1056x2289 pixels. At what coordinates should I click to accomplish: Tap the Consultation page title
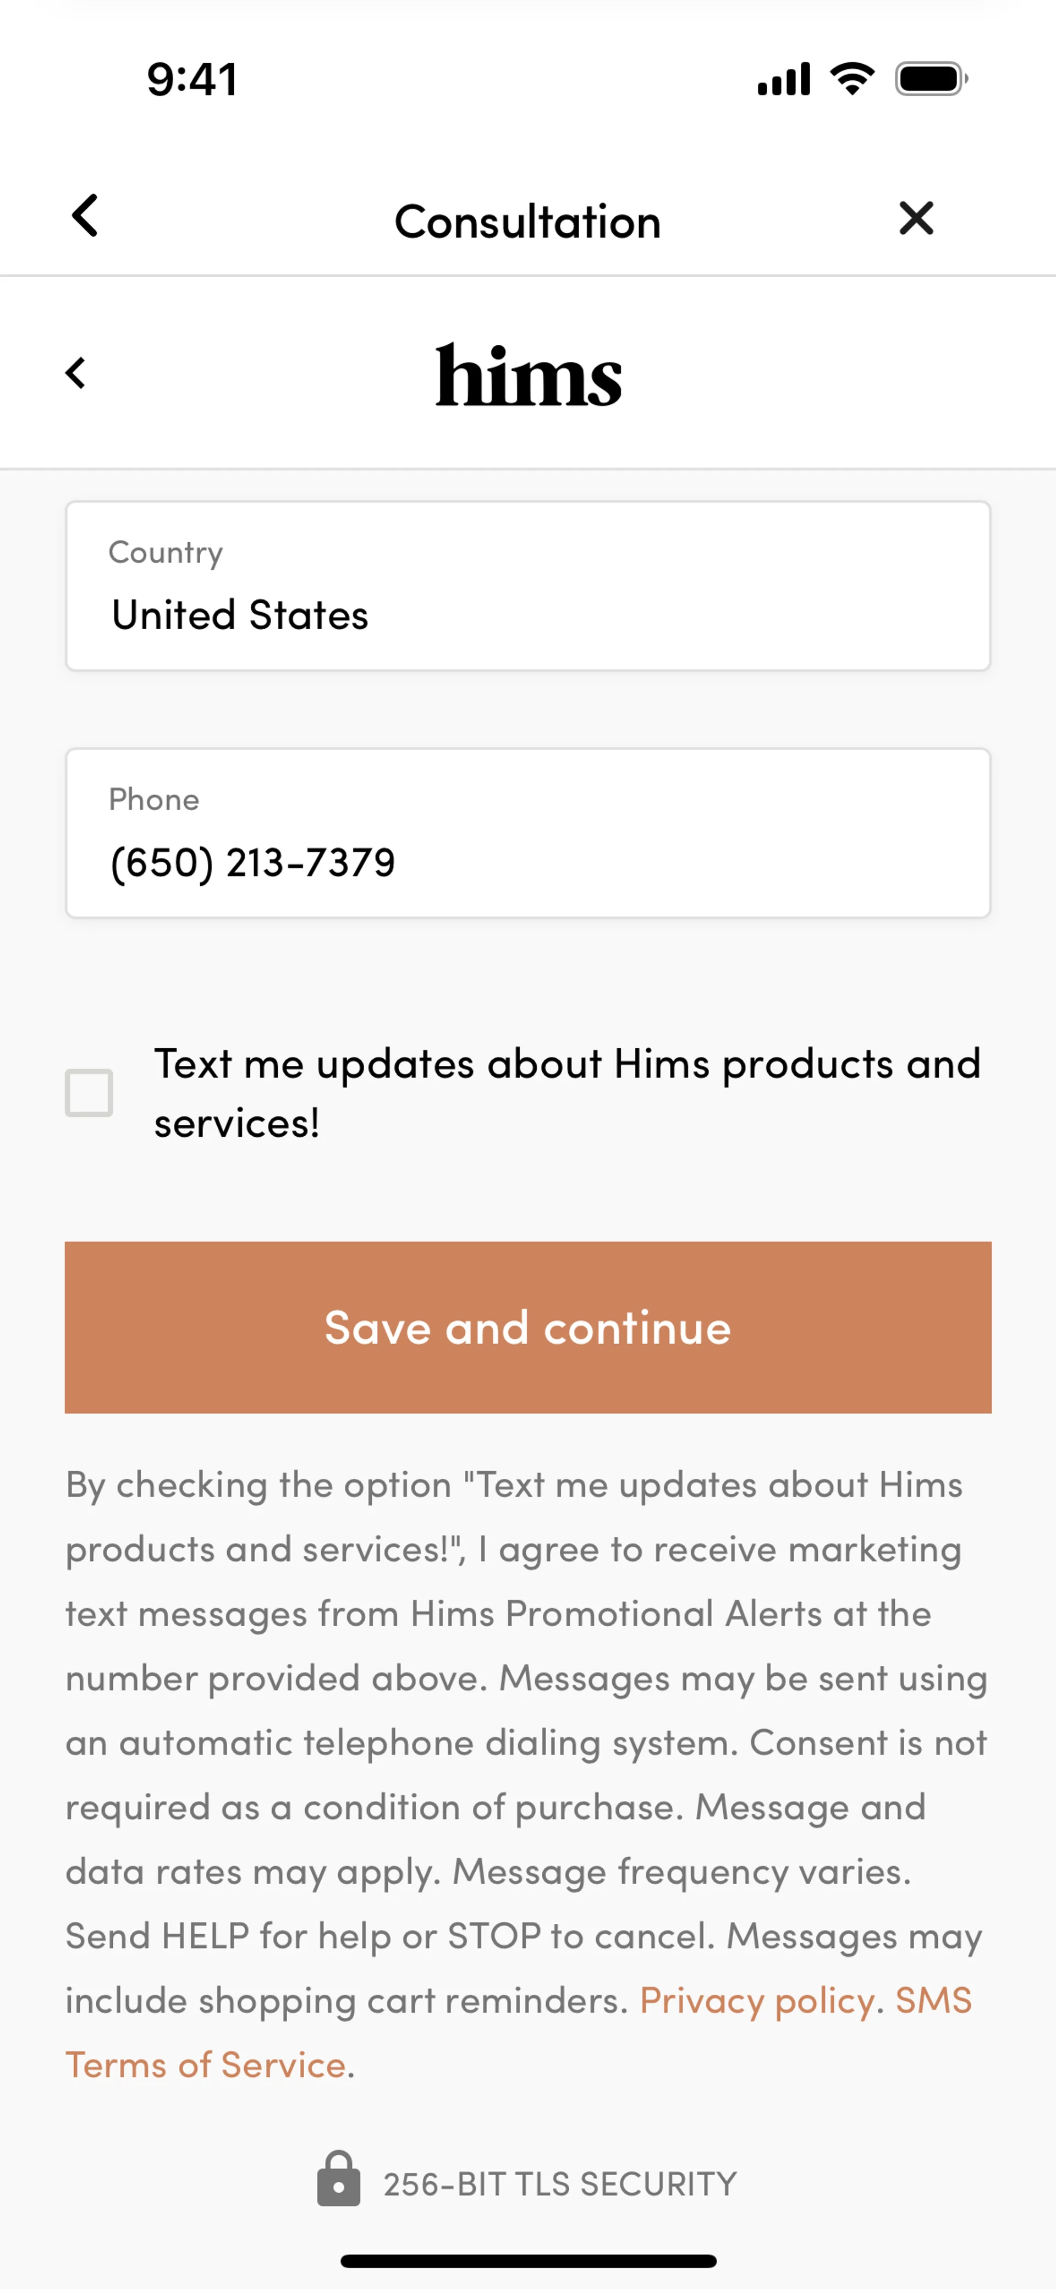[528, 221]
